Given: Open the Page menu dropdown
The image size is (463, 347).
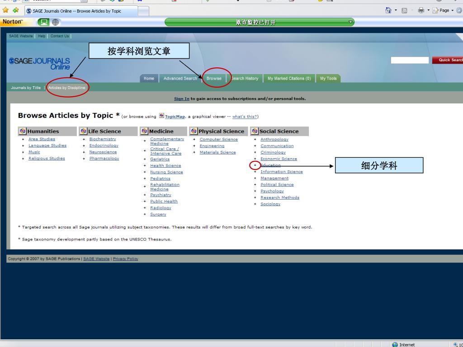Looking at the screenshot, I should click(x=443, y=10).
